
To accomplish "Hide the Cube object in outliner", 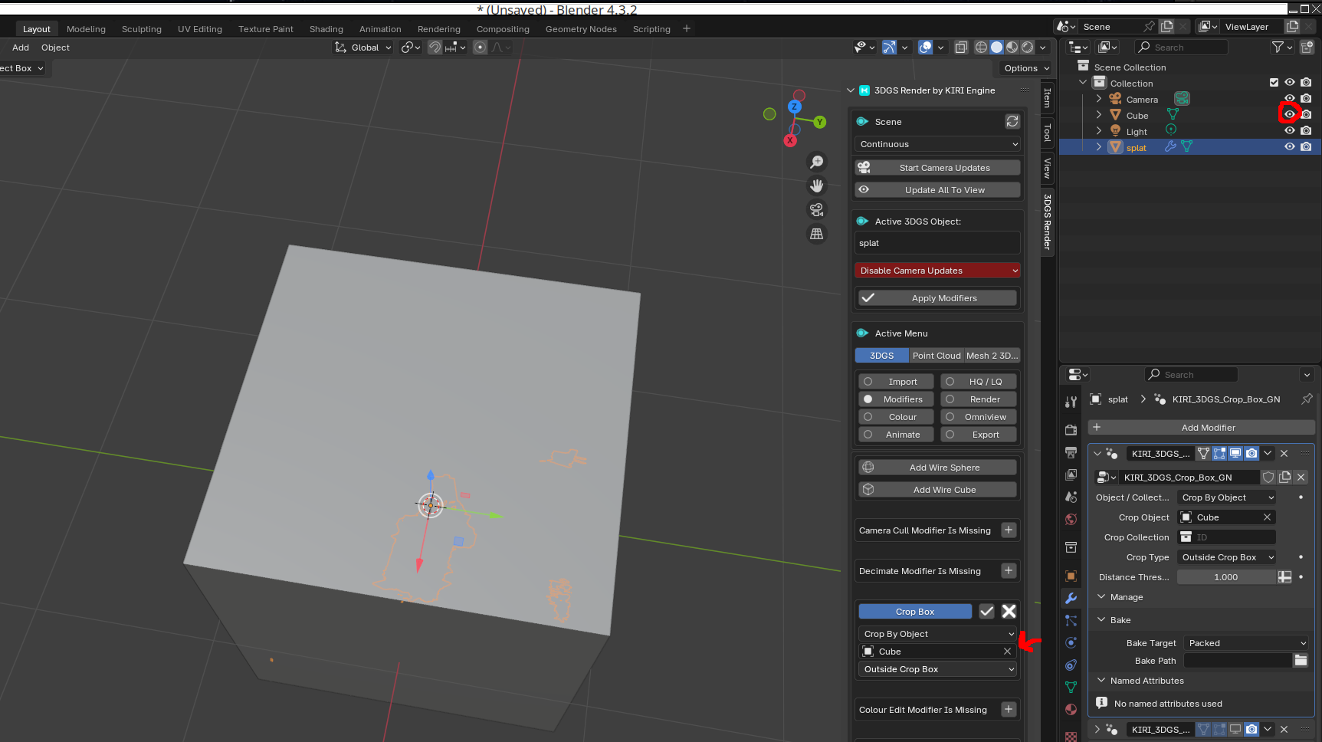I will tap(1290, 115).
